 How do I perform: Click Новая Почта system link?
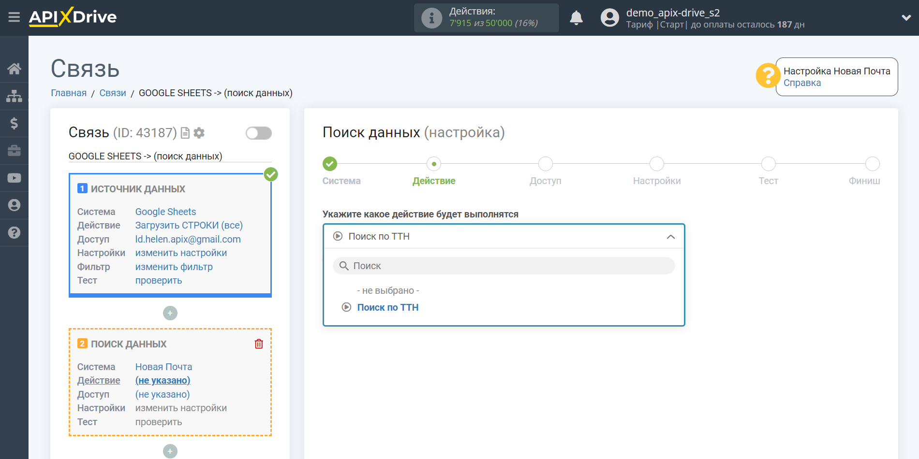point(163,367)
